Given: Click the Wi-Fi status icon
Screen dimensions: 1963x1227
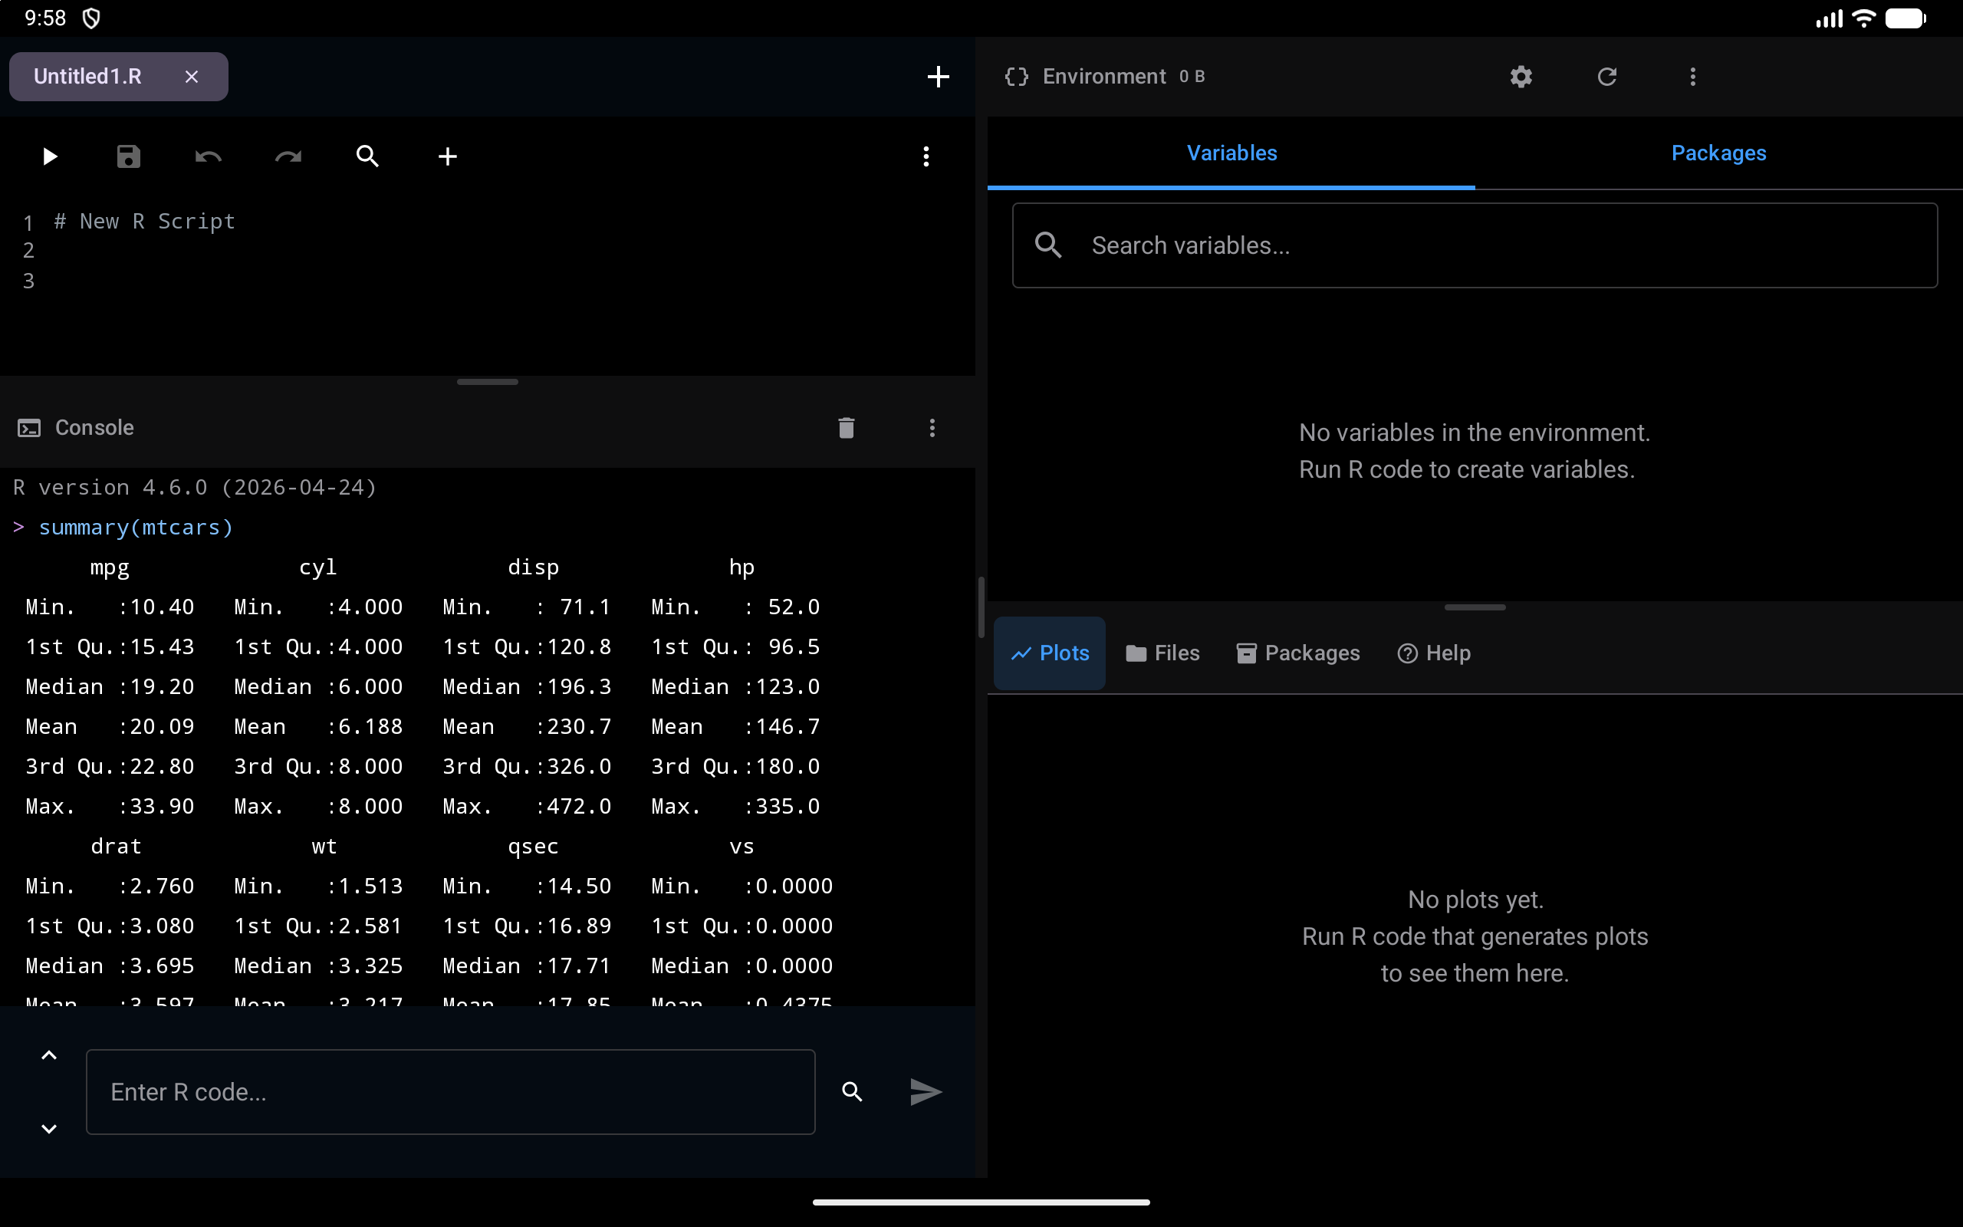Looking at the screenshot, I should [x=1864, y=18].
